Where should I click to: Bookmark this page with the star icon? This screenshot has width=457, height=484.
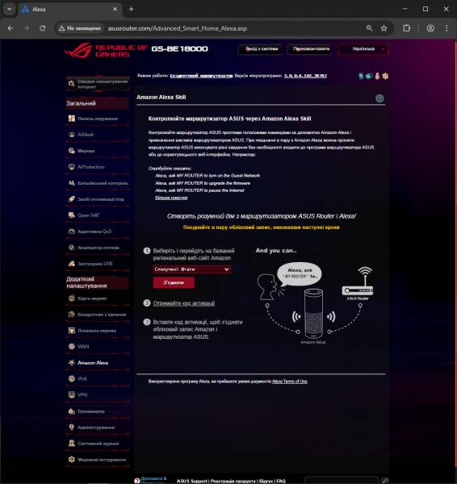tap(384, 28)
